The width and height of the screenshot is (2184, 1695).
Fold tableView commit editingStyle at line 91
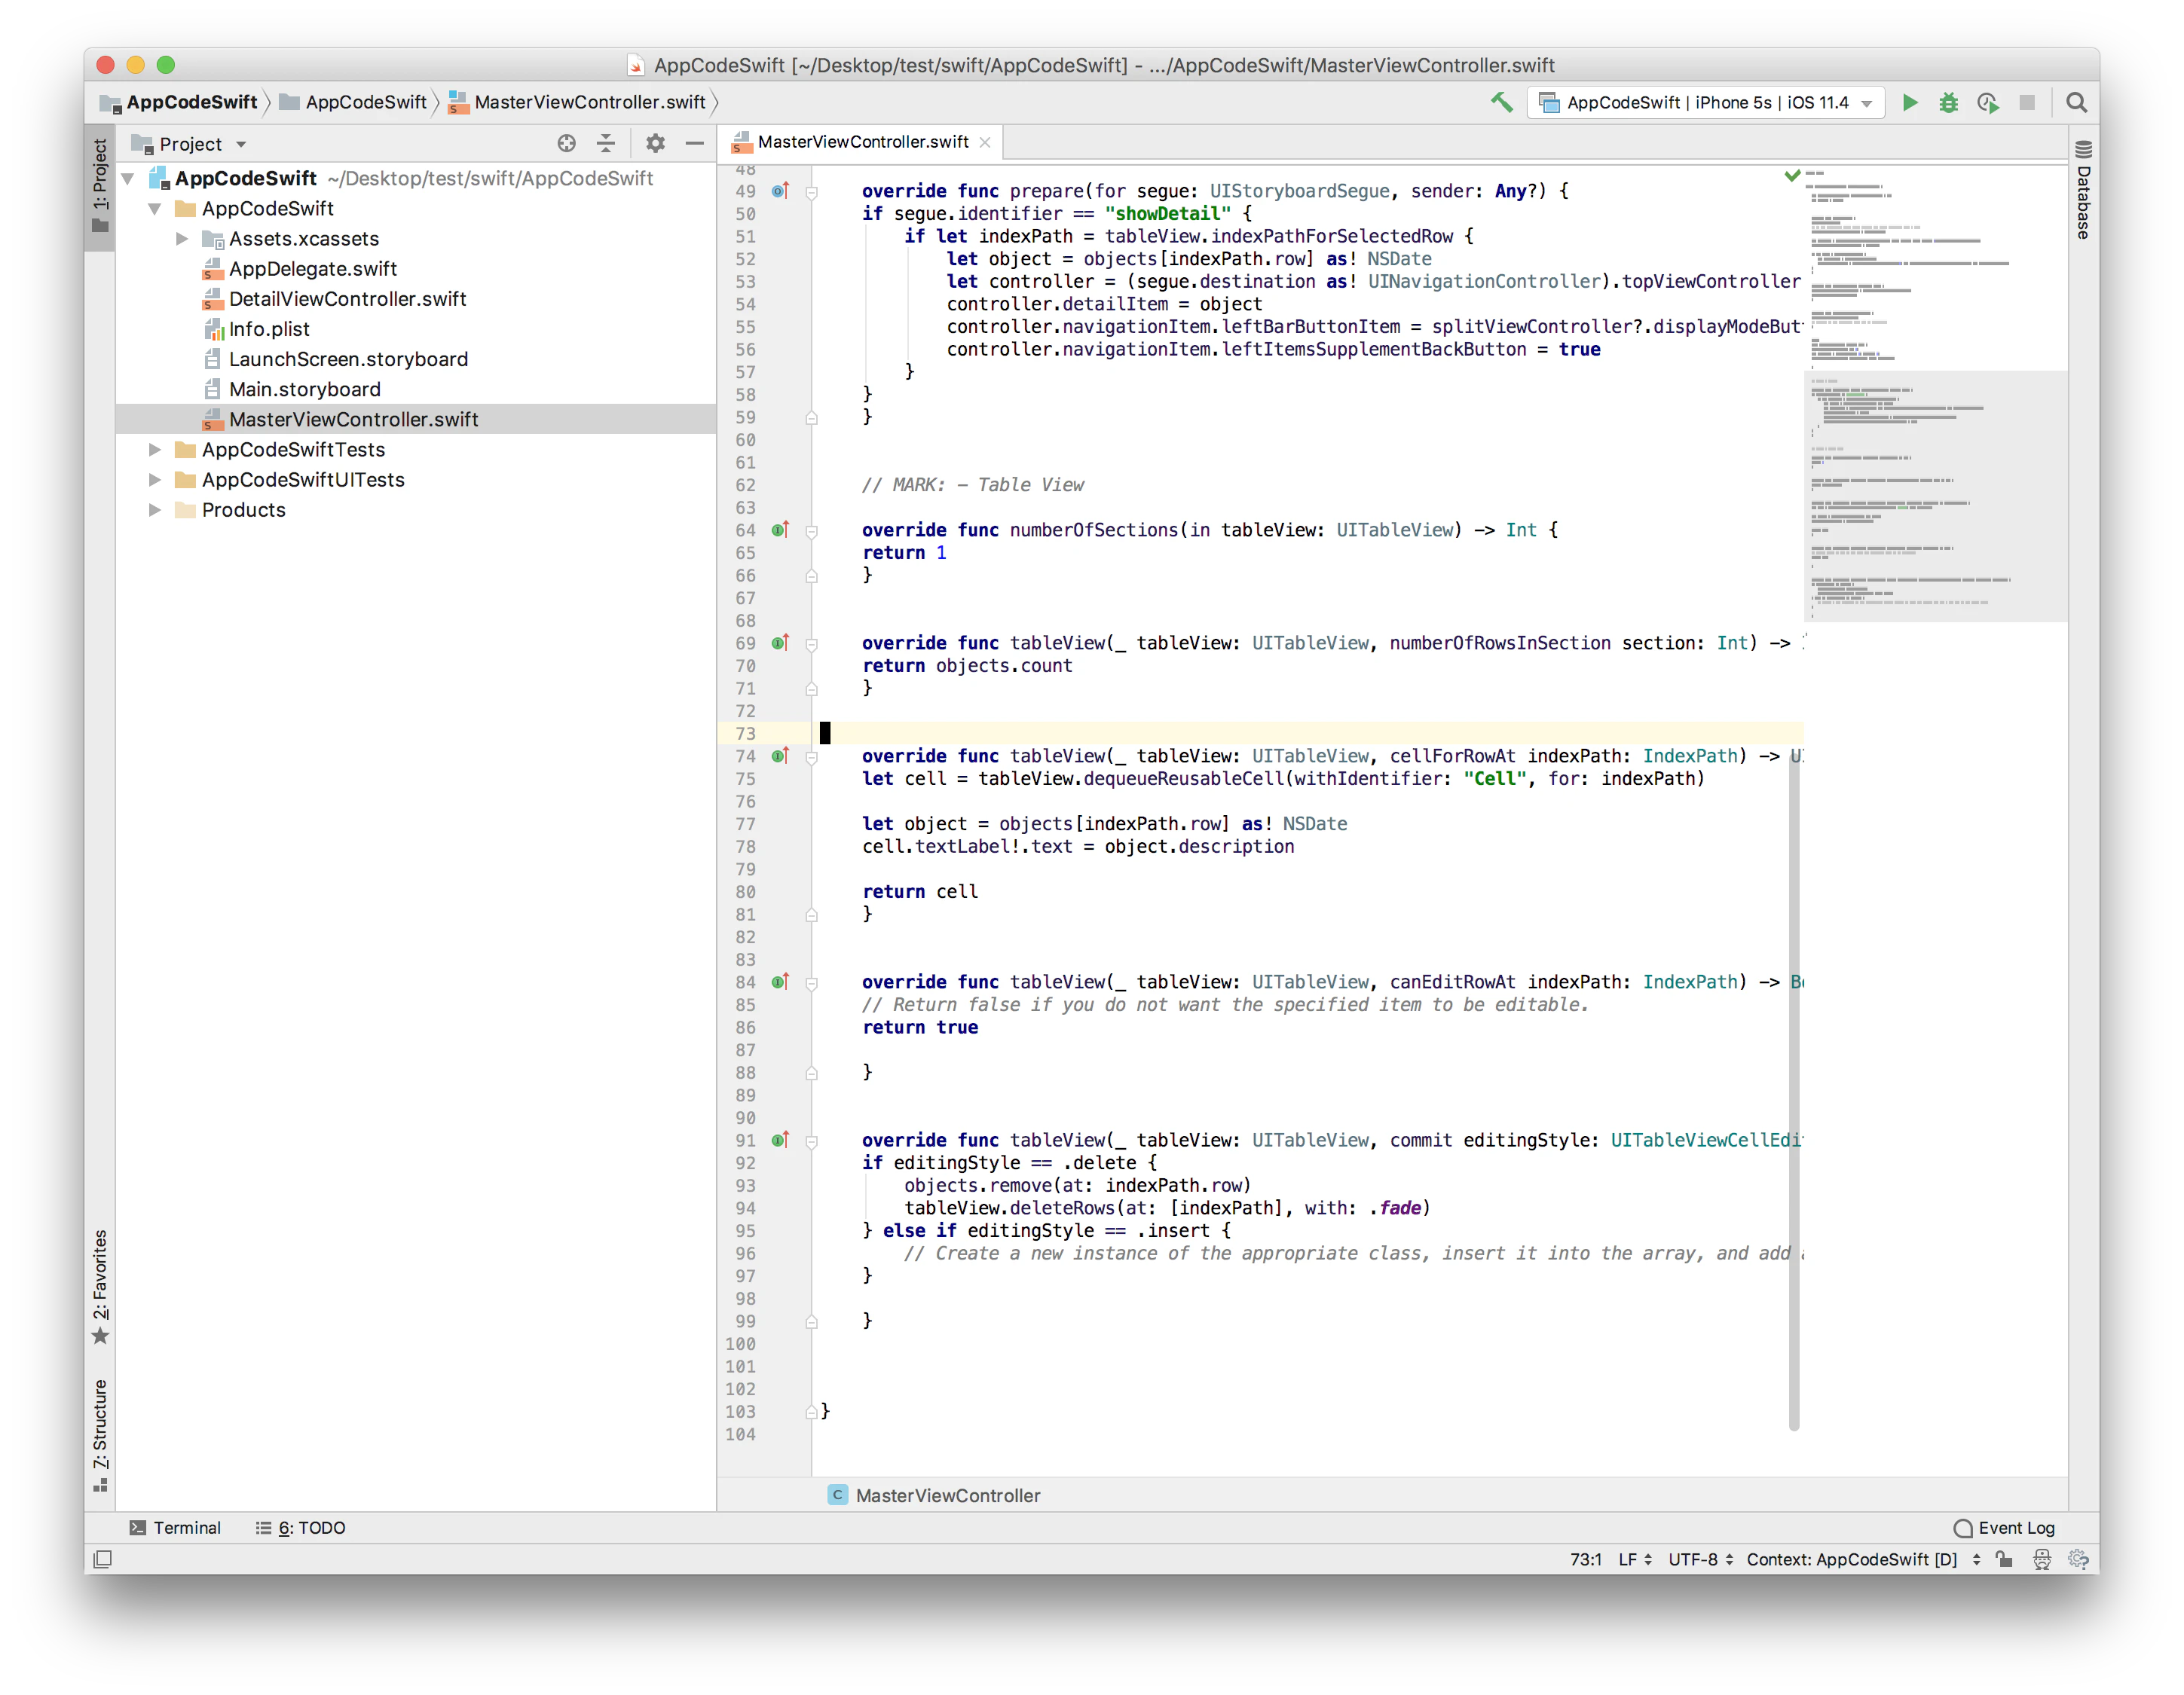tap(812, 1141)
